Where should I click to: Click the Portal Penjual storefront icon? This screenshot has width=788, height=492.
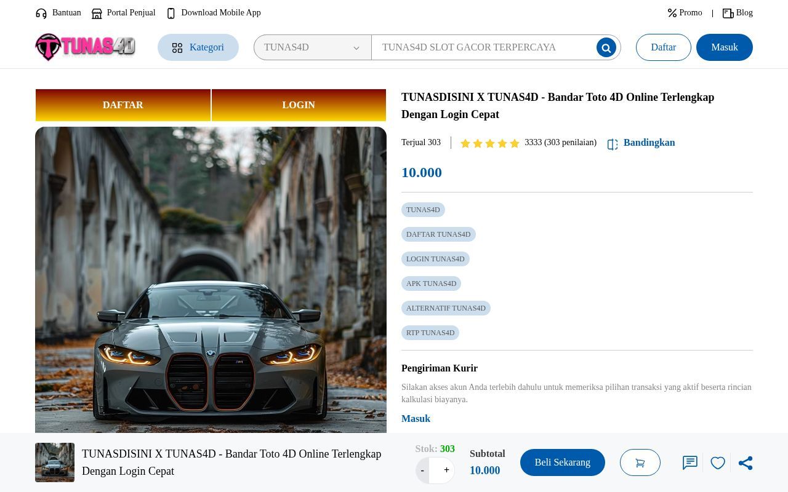[x=97, y=13]
